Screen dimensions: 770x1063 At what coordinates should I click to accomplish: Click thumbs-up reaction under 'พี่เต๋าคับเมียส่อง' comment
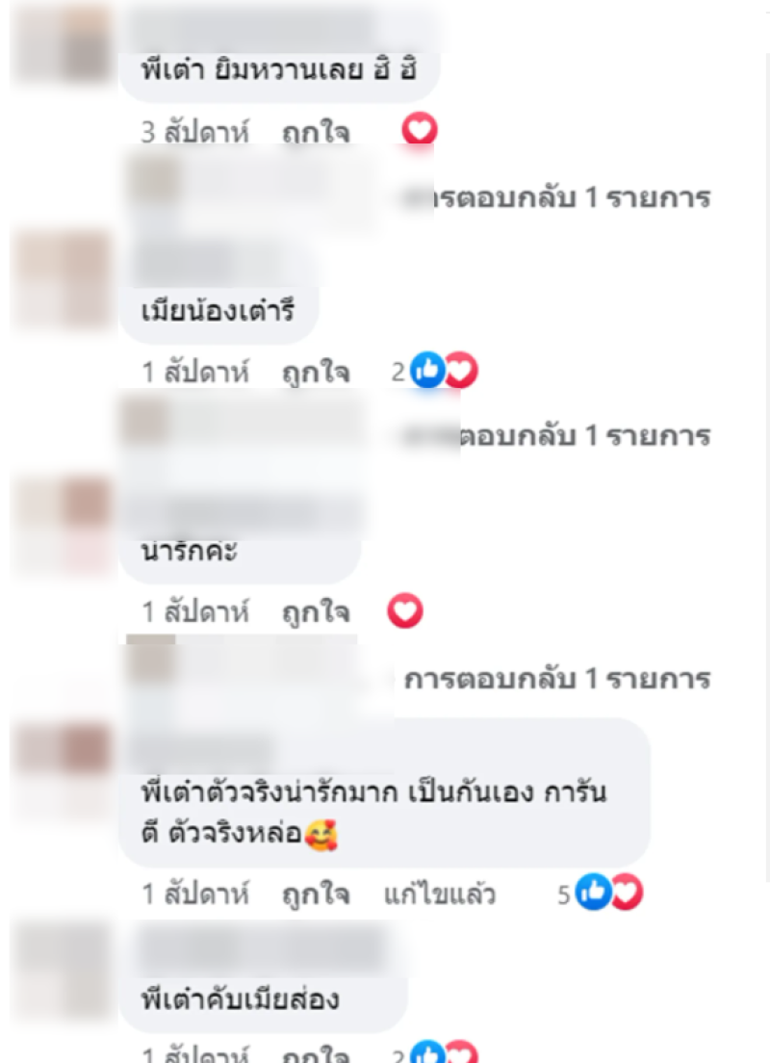click(427, 1053)
